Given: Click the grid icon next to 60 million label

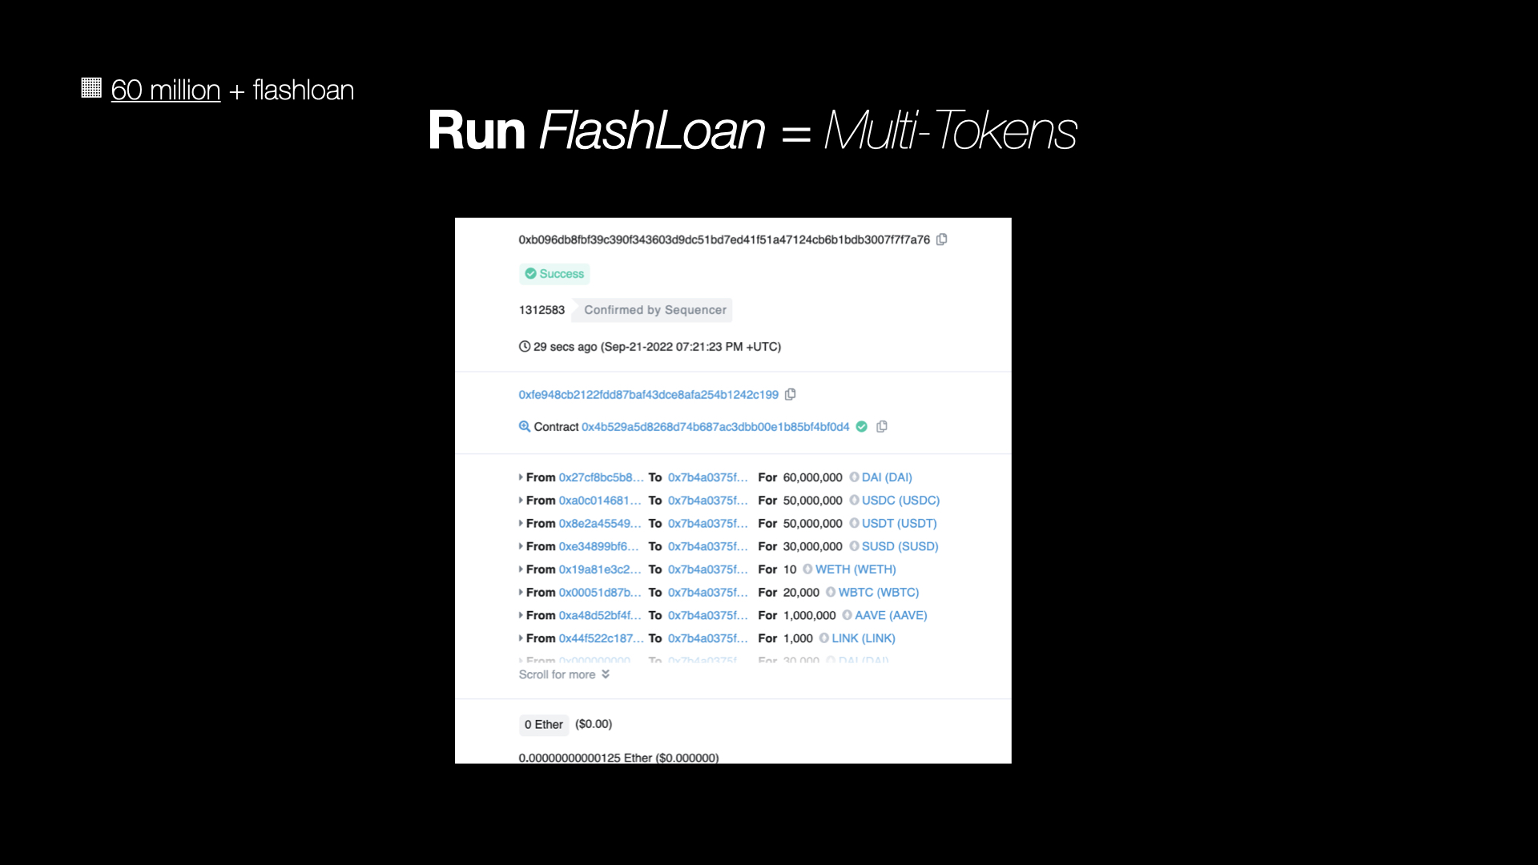Looking at the screenshot, I should click(x=92, y=89).
